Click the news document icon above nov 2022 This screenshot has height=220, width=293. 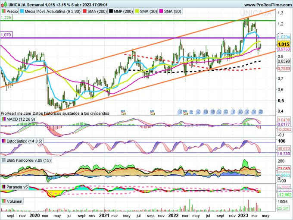[x=233, y=112]
